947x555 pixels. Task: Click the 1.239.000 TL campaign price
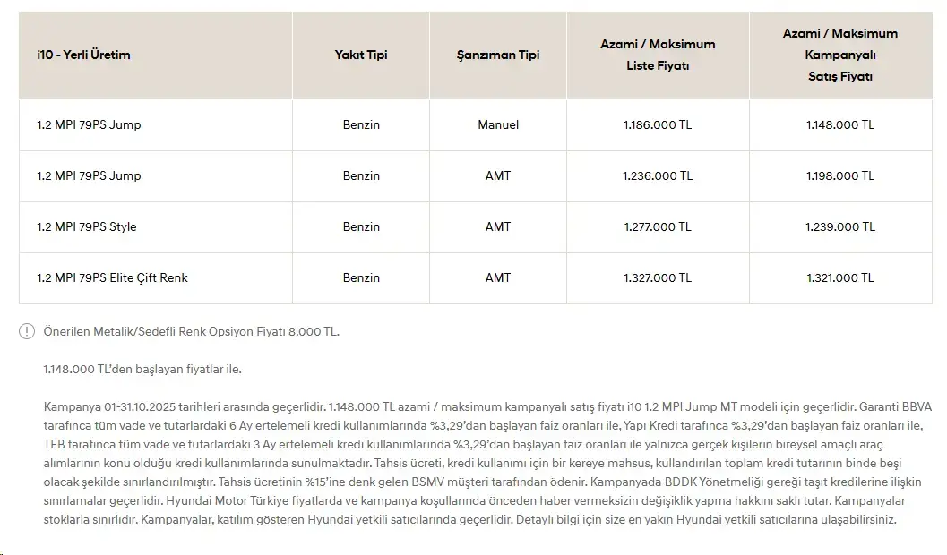[840, 226]
